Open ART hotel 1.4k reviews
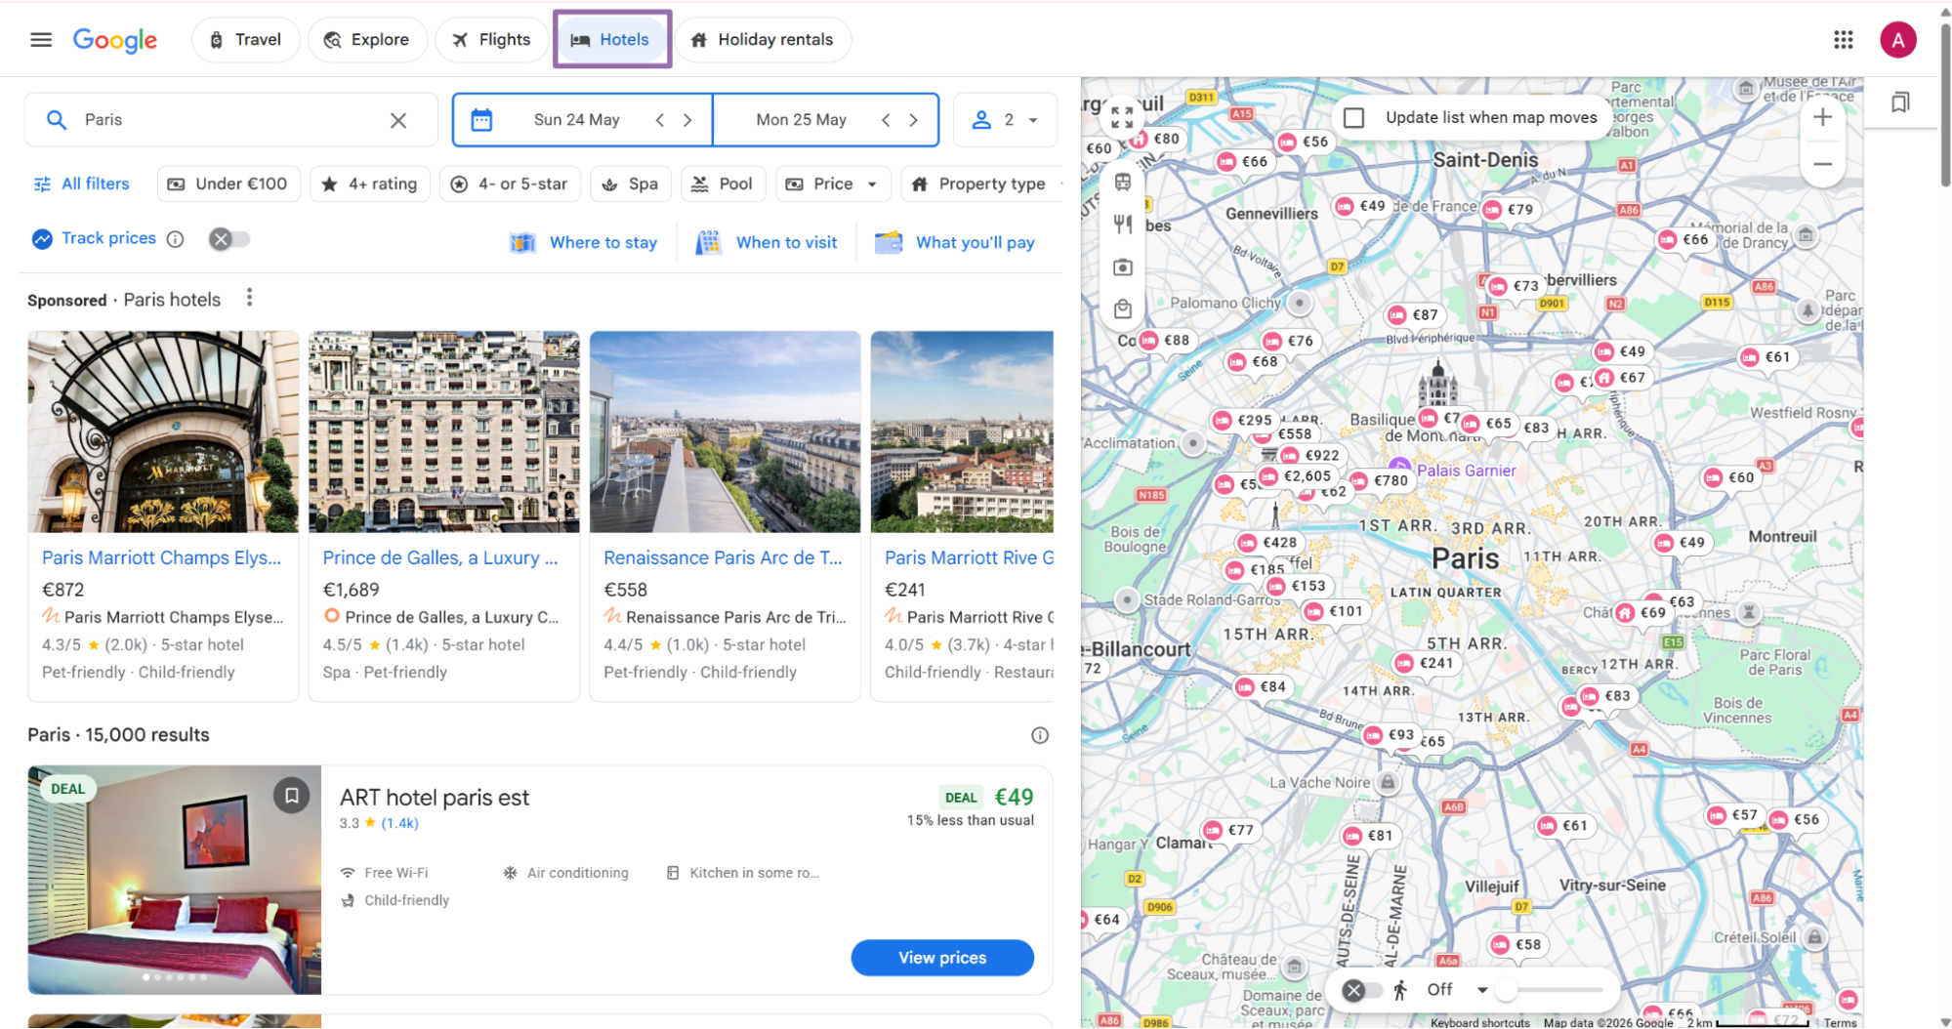The width and height of the screenshot is (1952, 1029). (x=399, y=823)
